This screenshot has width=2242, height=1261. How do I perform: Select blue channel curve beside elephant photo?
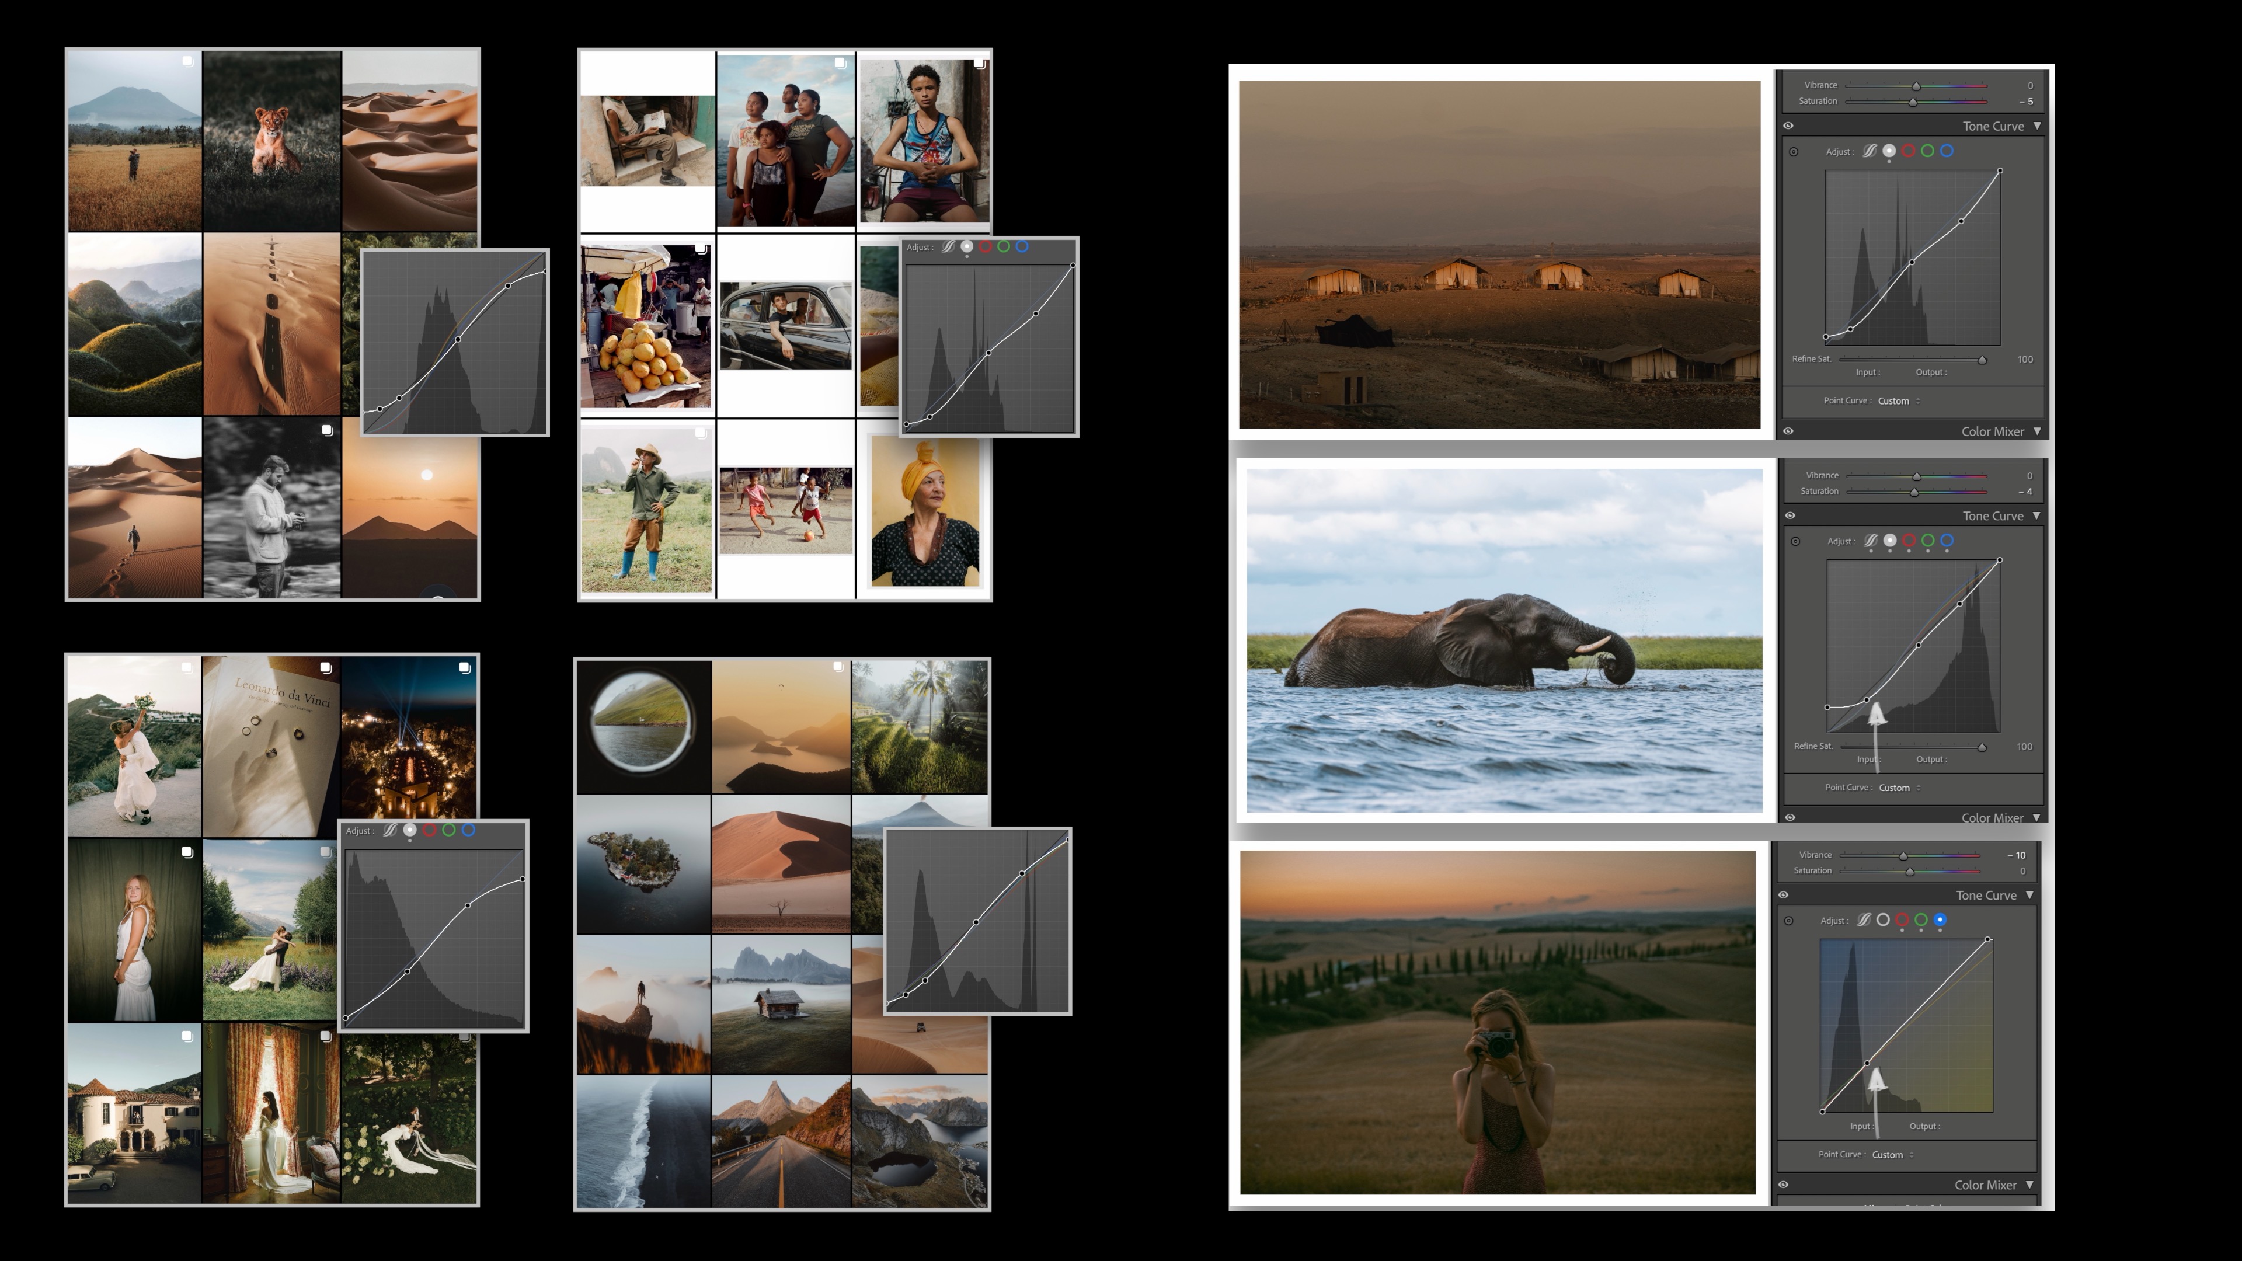point(1947,541)
